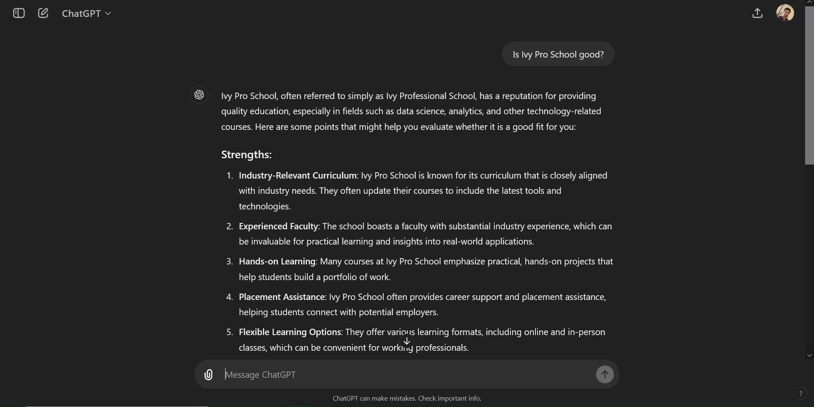Open the sidebar panel
The width and height of the screenshot is (814, 407).
(x=18, y=13)
